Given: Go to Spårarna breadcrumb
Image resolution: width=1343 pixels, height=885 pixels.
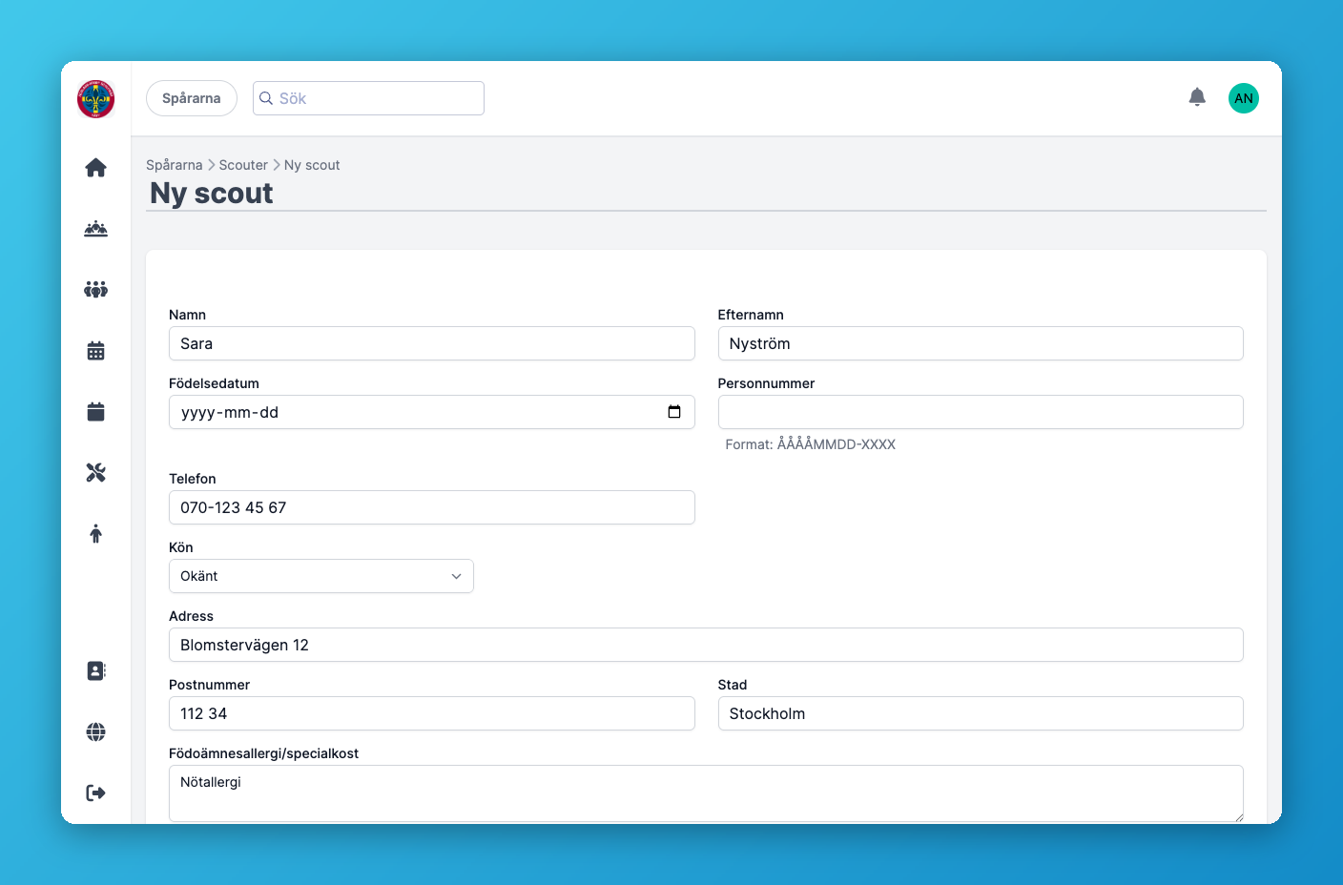Looking at the screenshot, I should [x=175, y=165].
